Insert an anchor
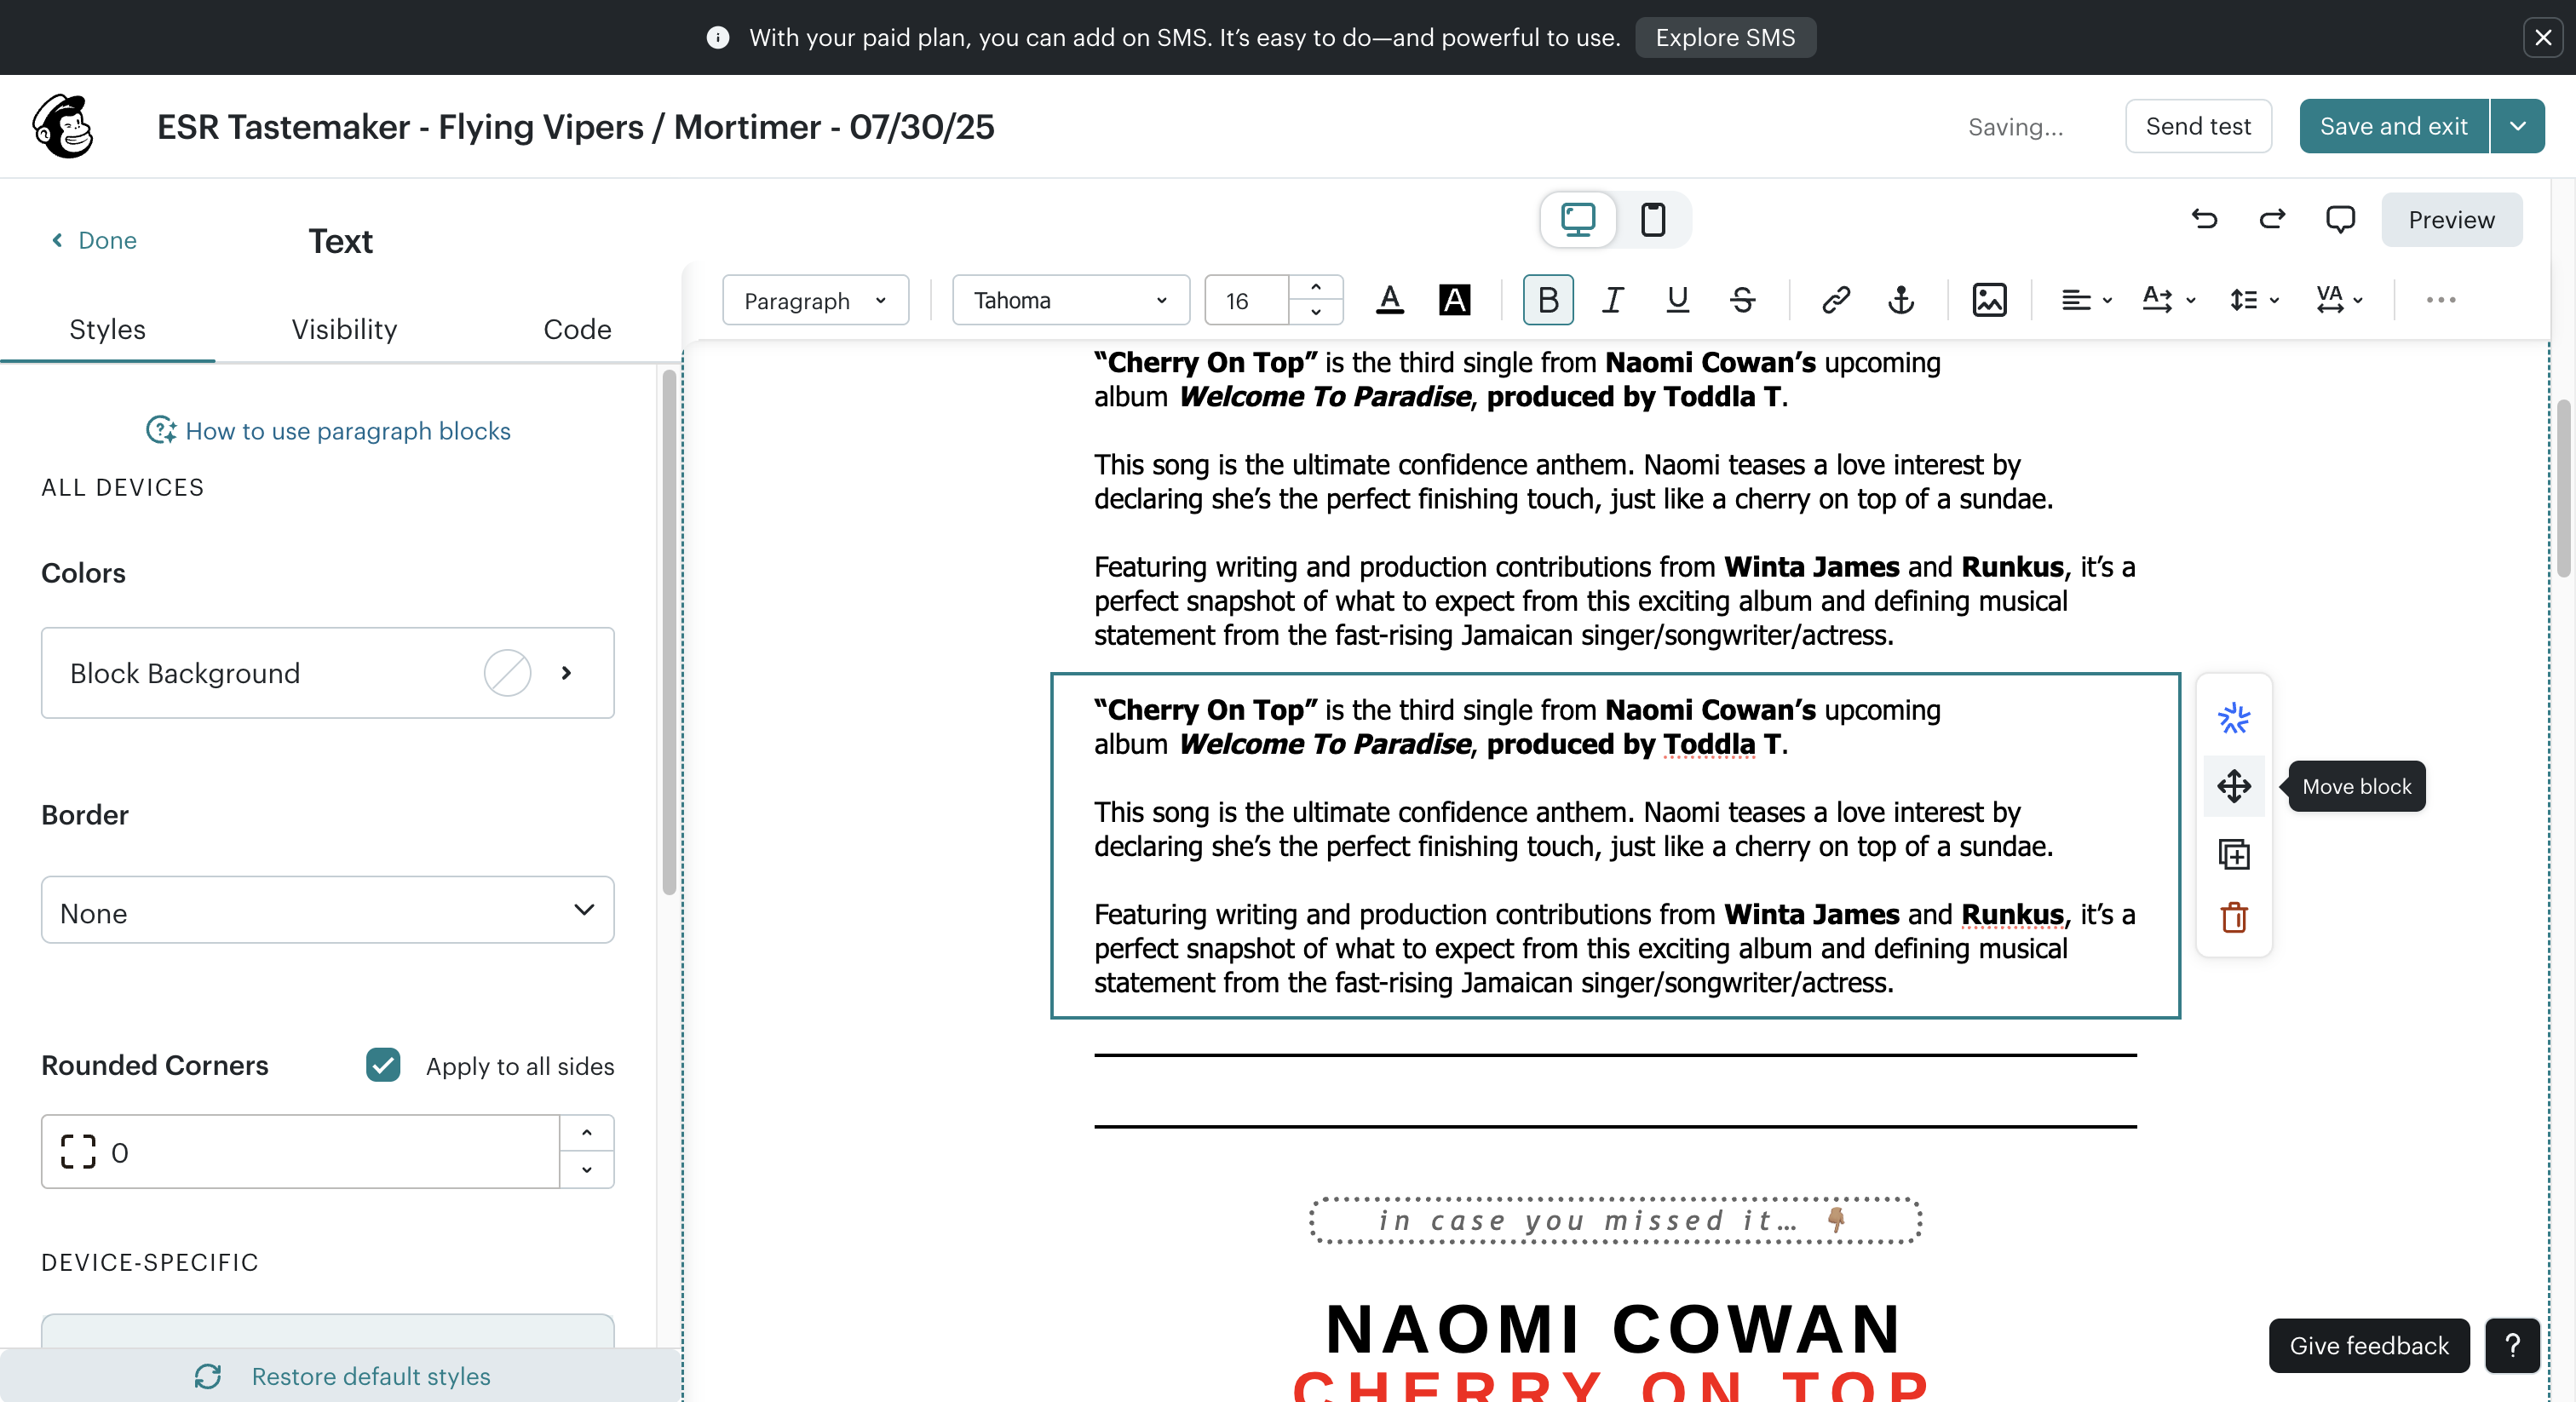 coord(1901,300)
